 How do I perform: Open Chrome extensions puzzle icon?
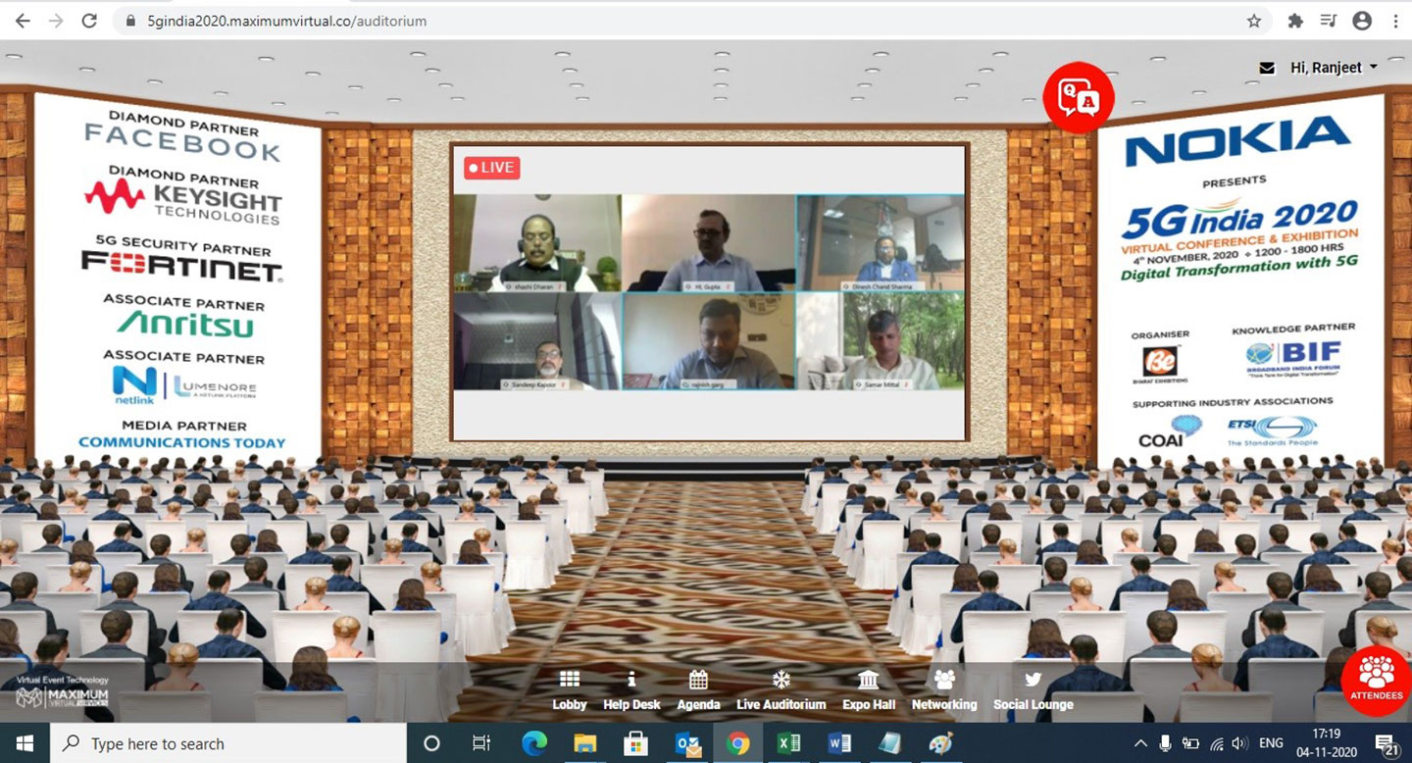coord(1295,21)
